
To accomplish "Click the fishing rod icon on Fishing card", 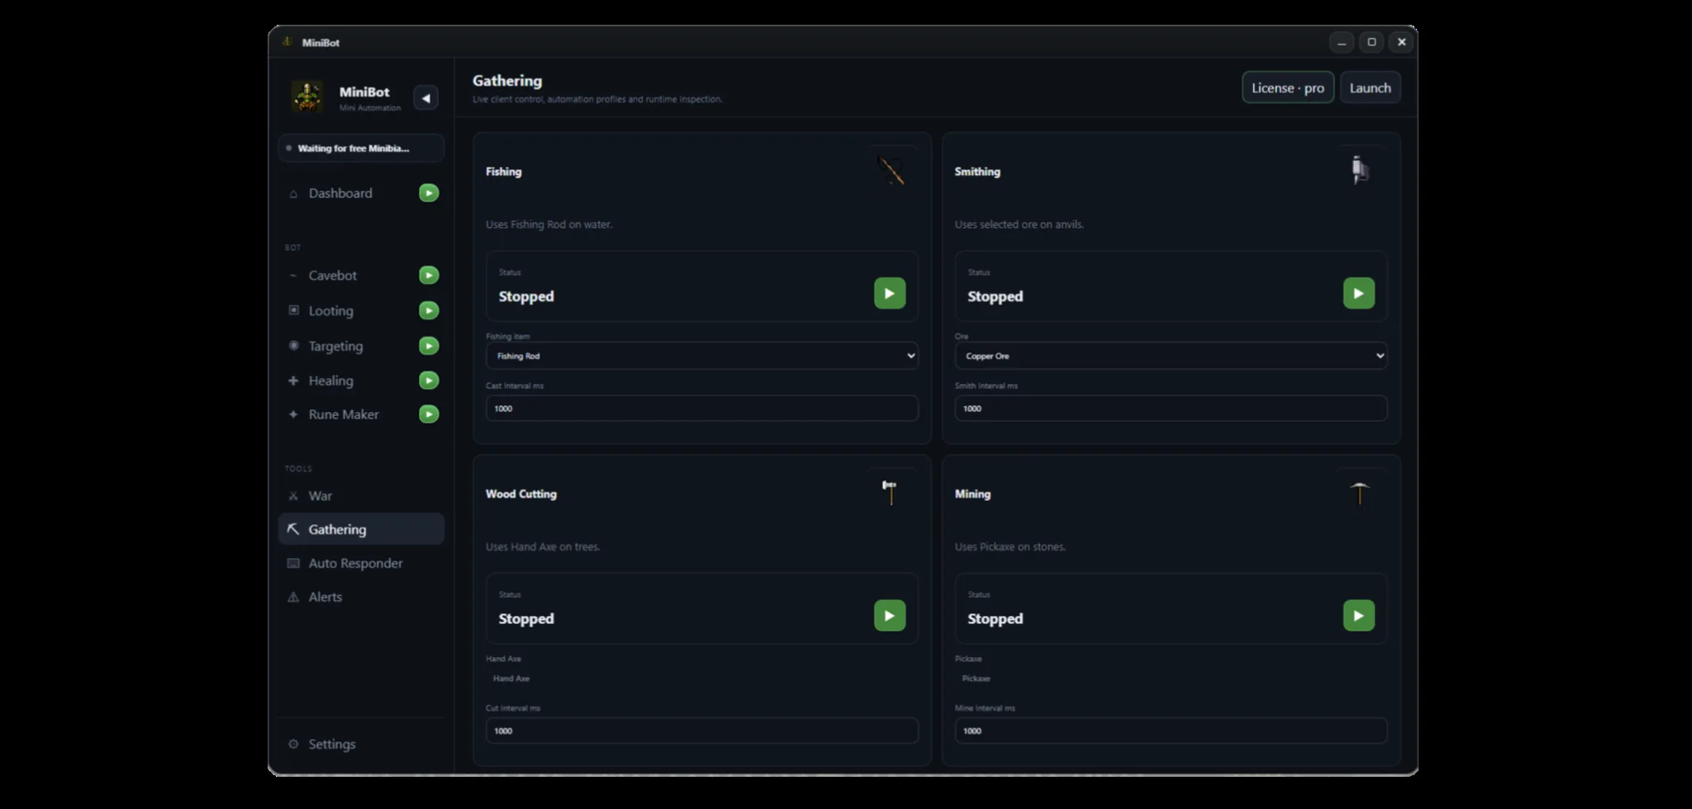I will pos(891,171).
